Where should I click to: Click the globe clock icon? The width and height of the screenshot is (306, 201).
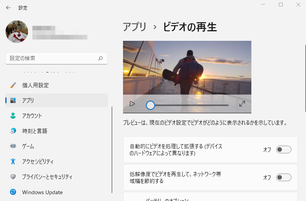click(13, 131)
